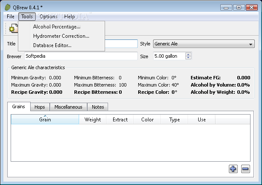The width and height of the screenshot is (262, 185).
Task: Sort by the Extract column header
Action: pyautogui.click(x=120, y=120)
